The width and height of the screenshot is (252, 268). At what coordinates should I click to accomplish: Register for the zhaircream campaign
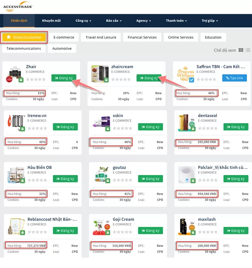click(149, 78)
